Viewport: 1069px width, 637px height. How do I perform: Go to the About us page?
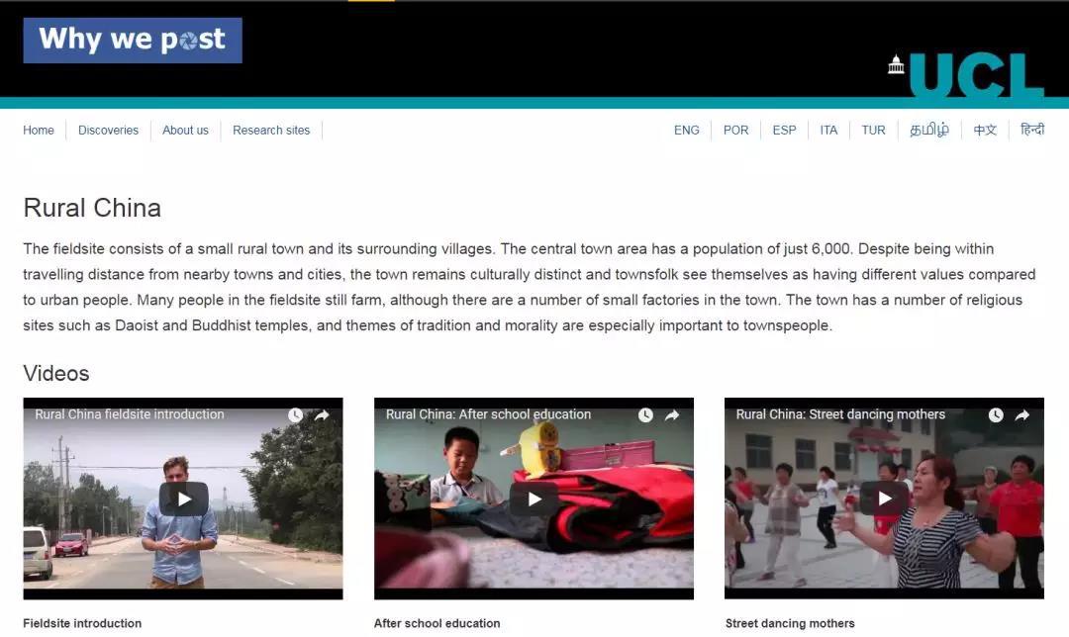click(185, 131)
